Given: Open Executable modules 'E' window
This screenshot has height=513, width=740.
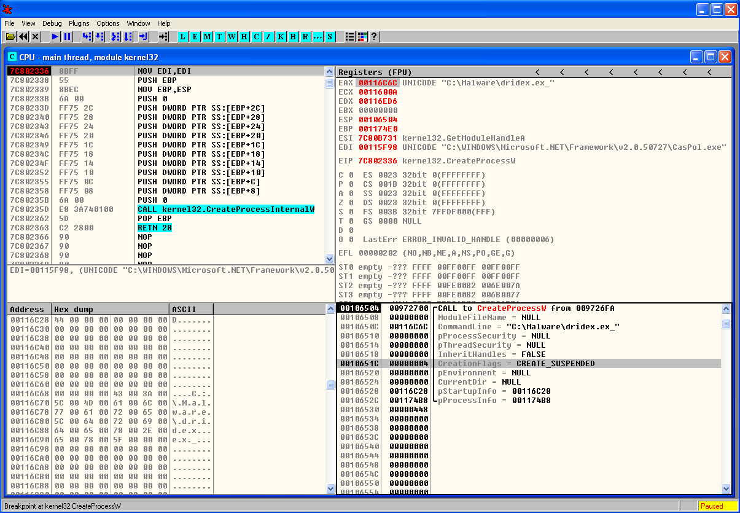Looking at the screenshot, I should [x=195, y=37].
